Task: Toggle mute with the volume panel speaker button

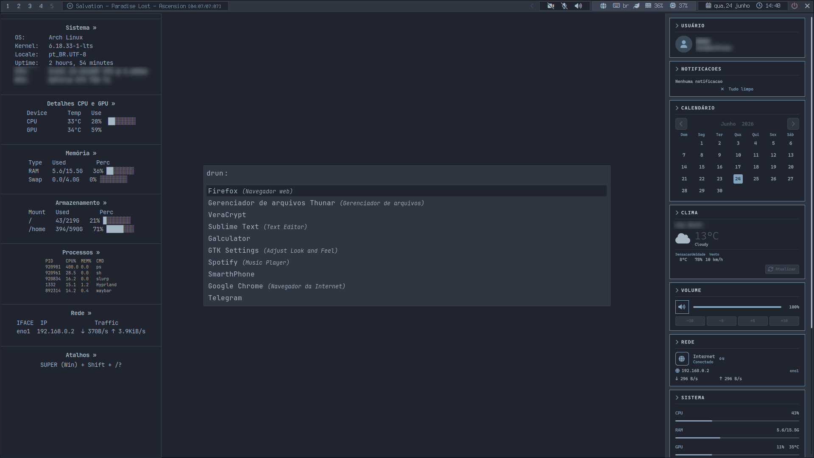Action: tap(682, 307)
